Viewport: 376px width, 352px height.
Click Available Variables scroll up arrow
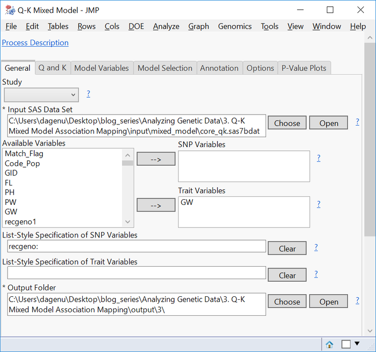click(x=128, y=155)
